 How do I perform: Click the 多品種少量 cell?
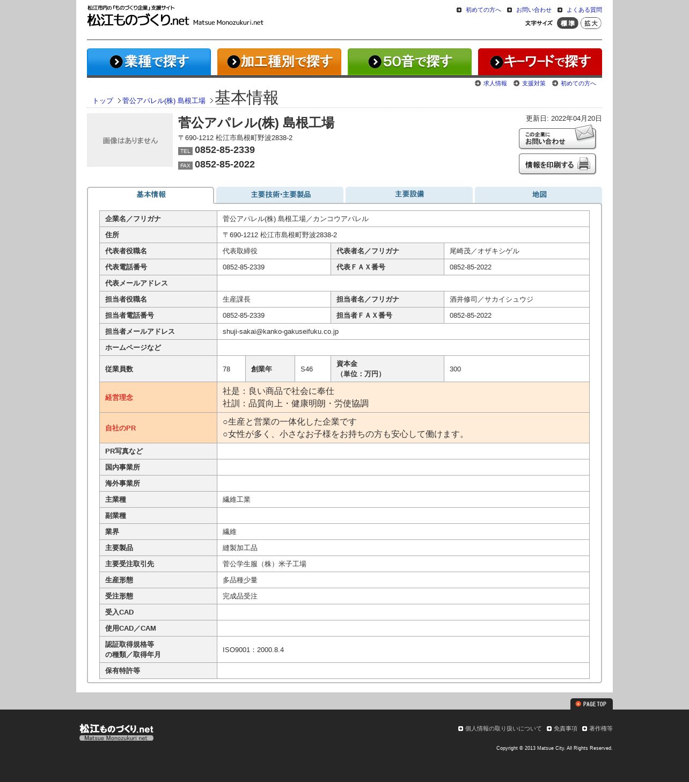pyautogui.click(x=403, y=580)
